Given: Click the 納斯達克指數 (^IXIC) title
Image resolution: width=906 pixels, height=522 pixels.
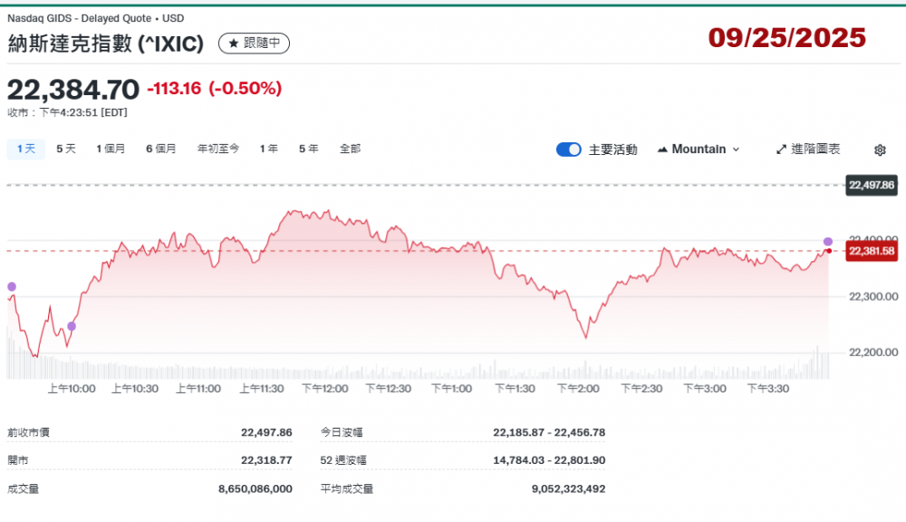Looking at the screenshot, I should click(105, 43).
